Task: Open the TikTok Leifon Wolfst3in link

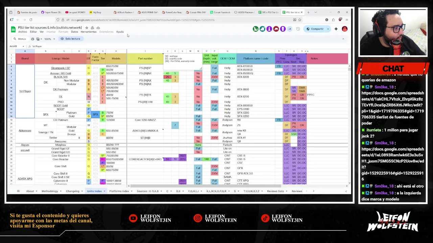Action: click(282, 218)
